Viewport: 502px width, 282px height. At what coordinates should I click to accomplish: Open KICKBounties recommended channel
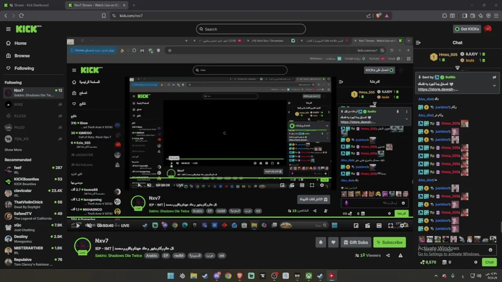tap(33, 181)
